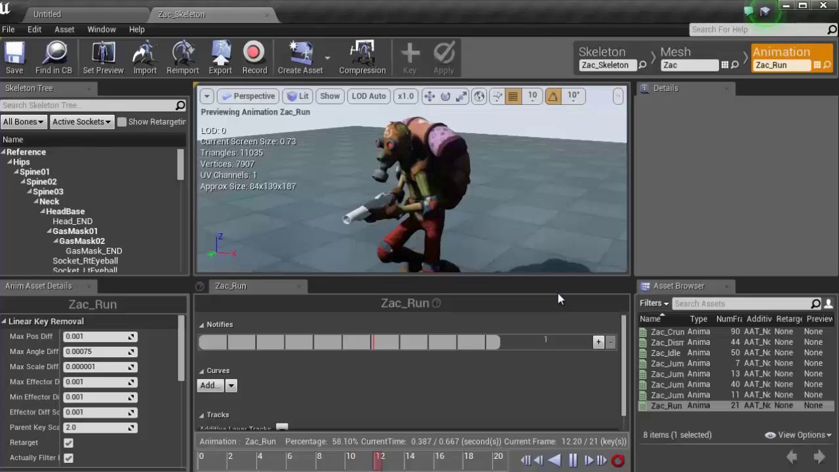Click Create Asset icon
Viewport: 839px width, 472px height.
click(x=300, y=58)
